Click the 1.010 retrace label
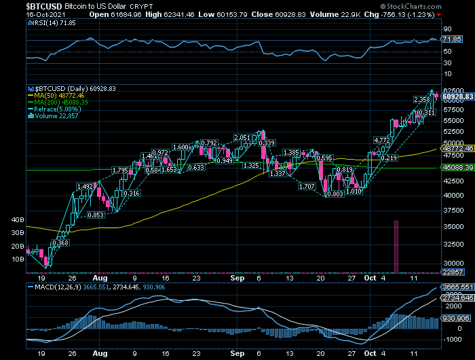The width and height of the screenshot is (475, 360). tap(354, 192)
